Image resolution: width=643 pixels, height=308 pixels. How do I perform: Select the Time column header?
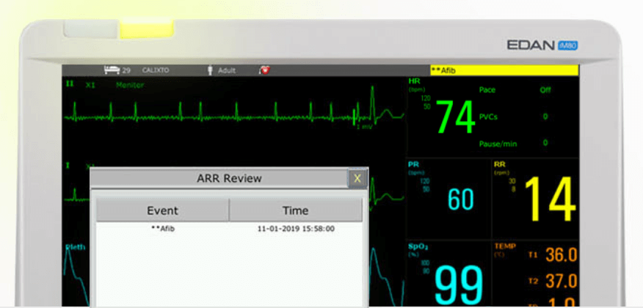point(295,210)
